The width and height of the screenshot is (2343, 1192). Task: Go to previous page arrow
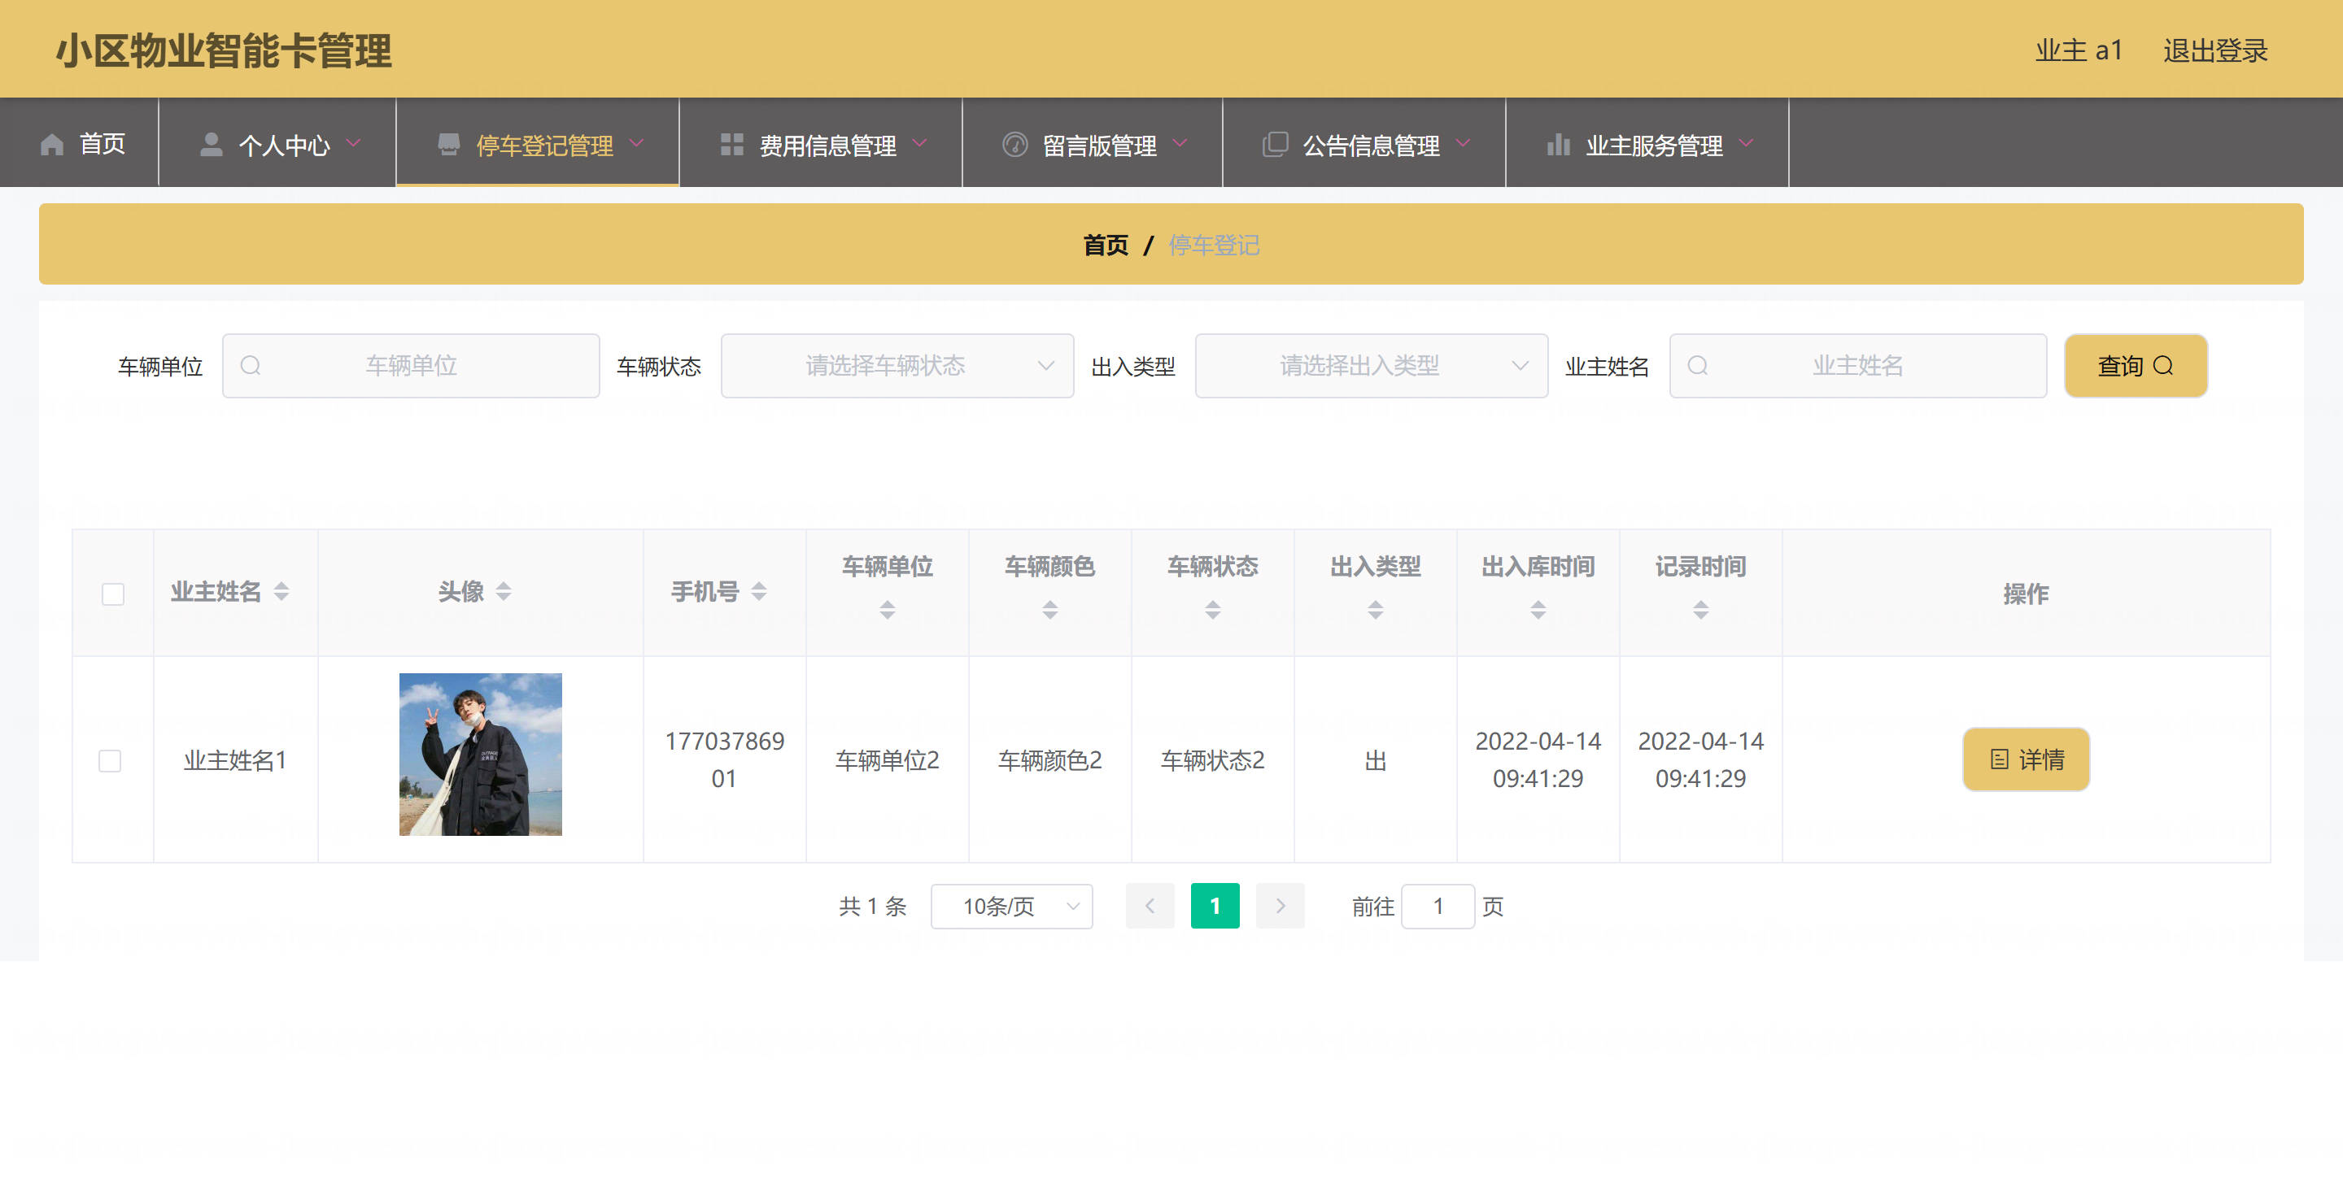tap(1150, 906)
